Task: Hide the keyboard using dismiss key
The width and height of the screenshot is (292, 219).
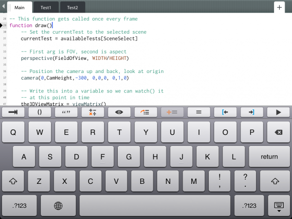Action: [278, 206]
